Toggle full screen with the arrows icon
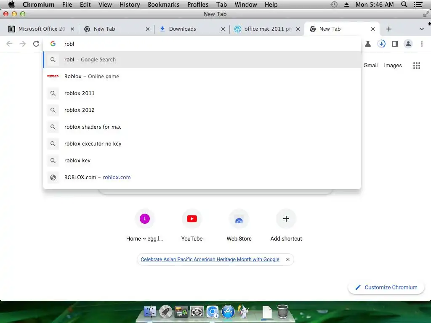Viewport: 431px width, 323px height. [426, 14]
